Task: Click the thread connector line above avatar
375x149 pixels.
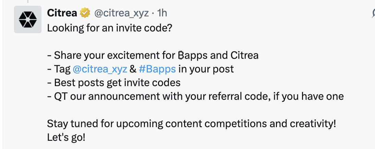Action: [28, 1]
